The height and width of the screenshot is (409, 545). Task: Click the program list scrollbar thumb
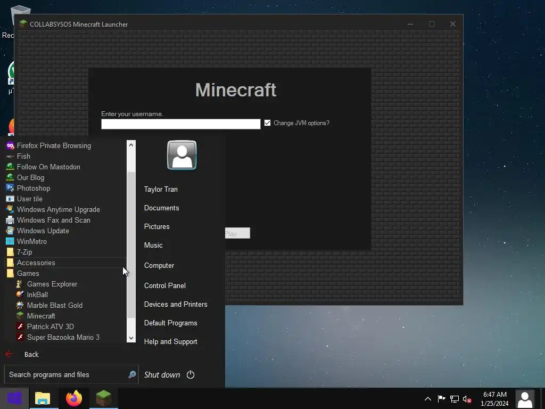pyautogui.click(x=131, y=244)
